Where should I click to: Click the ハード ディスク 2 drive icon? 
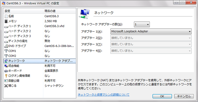point(6,32)
